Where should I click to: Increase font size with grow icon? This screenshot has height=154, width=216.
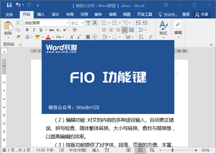click(x=72, y=37)
